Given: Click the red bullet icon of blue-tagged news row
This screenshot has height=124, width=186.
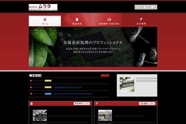Looking at the screenshot, I should [31, 94].
